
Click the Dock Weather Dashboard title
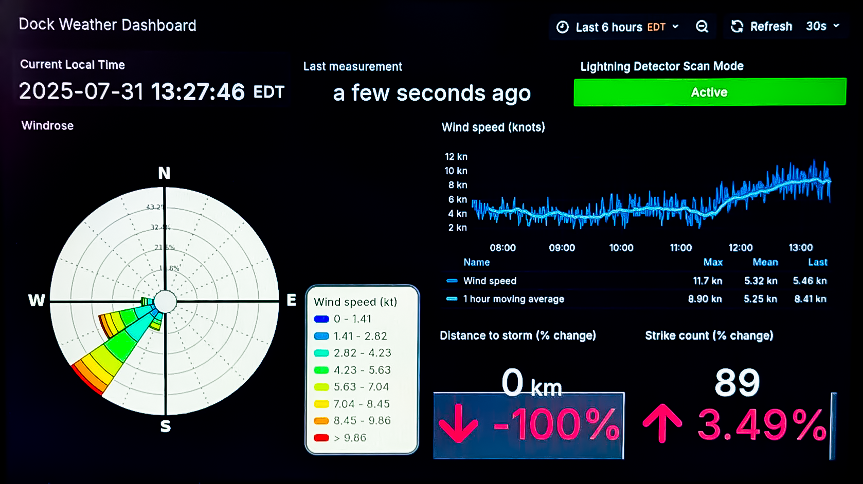point(107,25)
